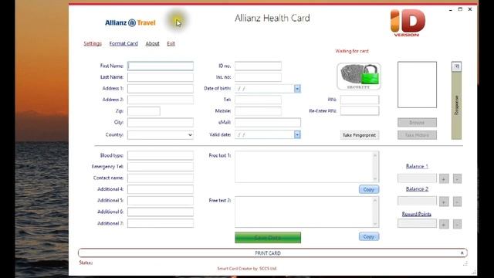The image size is (494, 278).
Task: Select the City input box
Action: coord(161,122)
